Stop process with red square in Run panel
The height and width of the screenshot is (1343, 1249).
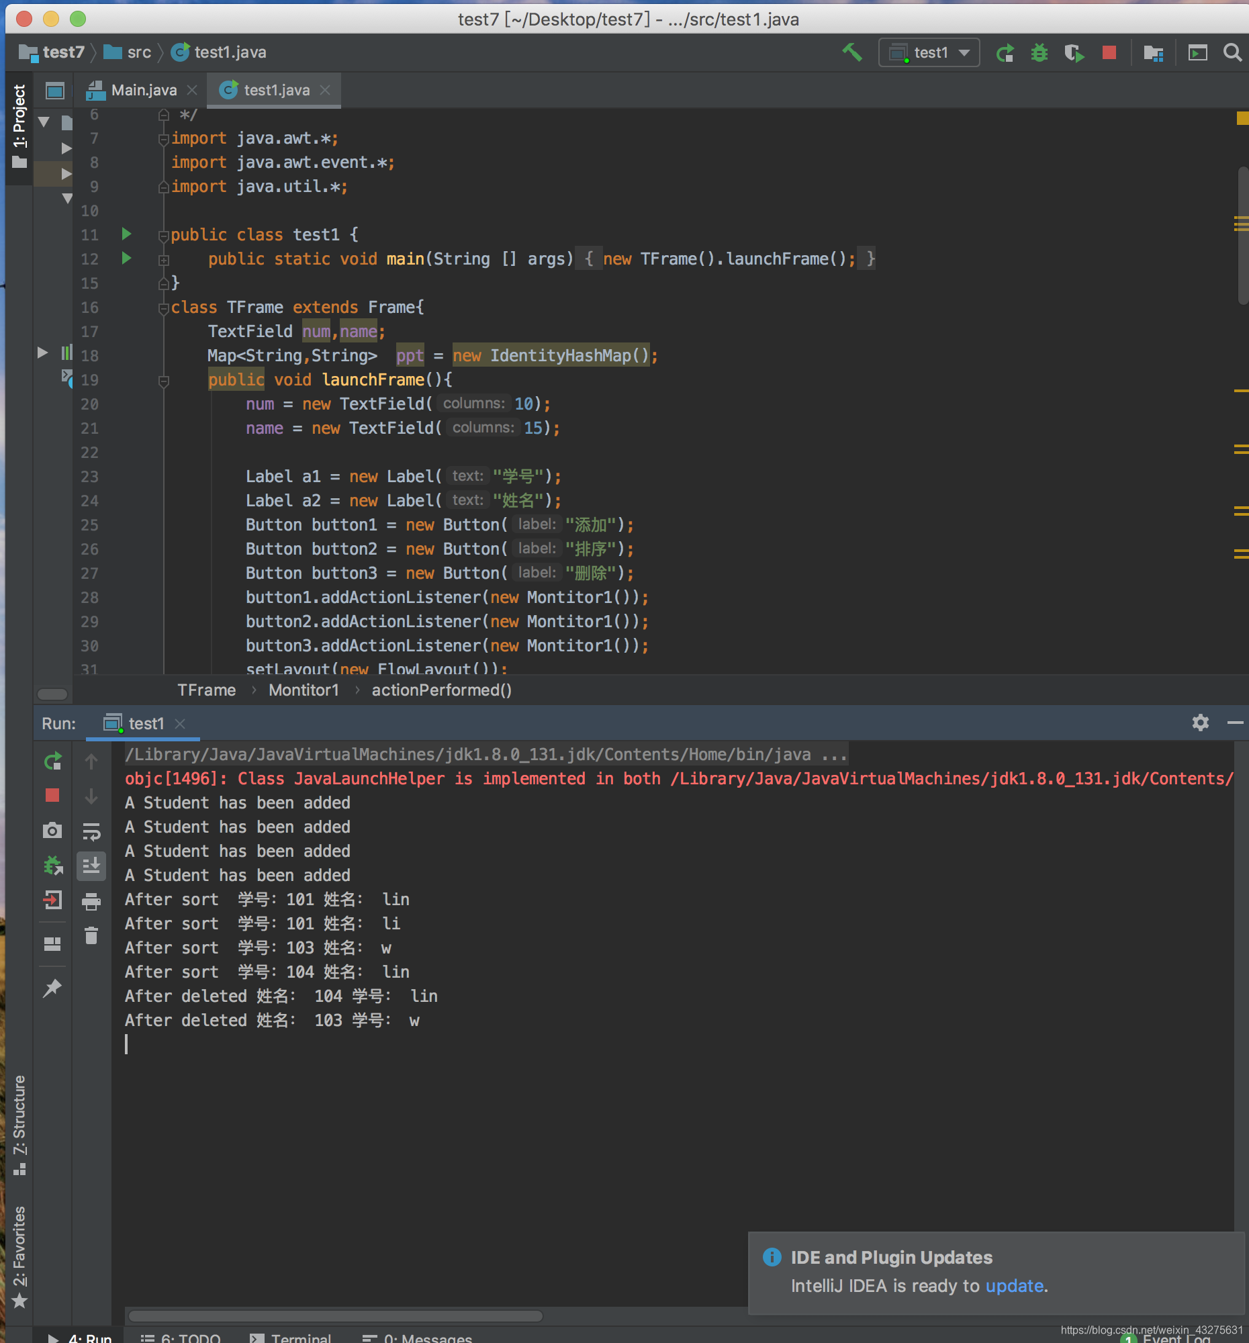[x=52, y=796]
